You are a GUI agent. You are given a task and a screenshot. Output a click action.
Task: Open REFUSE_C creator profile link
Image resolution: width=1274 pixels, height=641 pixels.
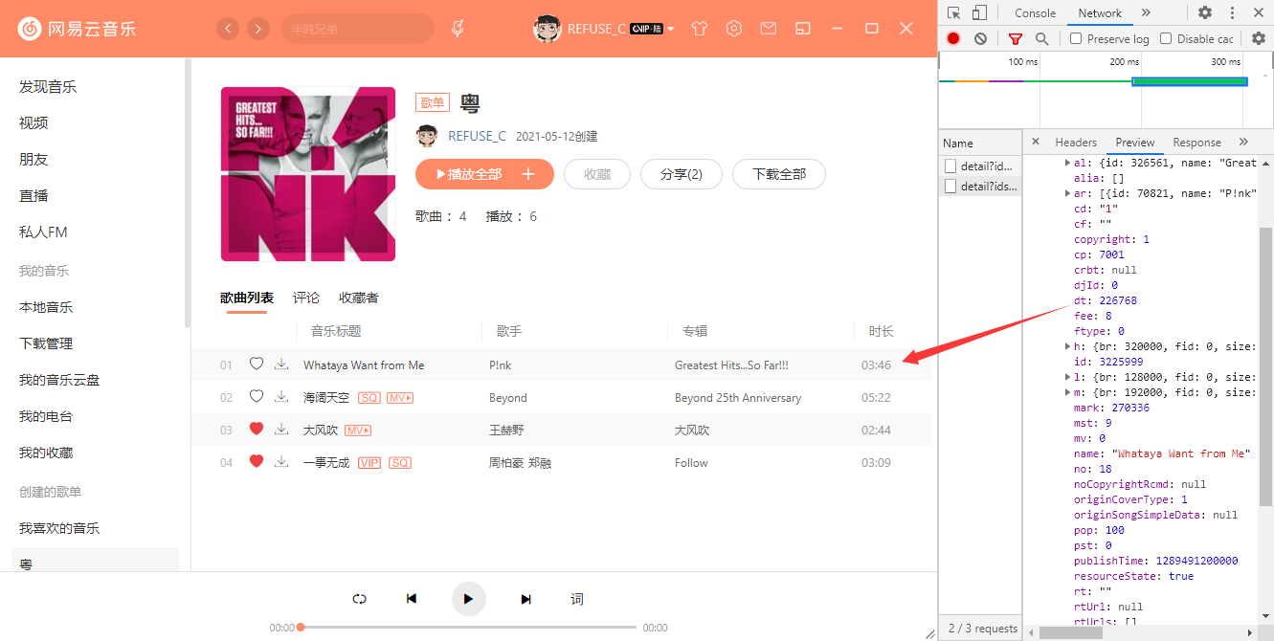point(477,136)
